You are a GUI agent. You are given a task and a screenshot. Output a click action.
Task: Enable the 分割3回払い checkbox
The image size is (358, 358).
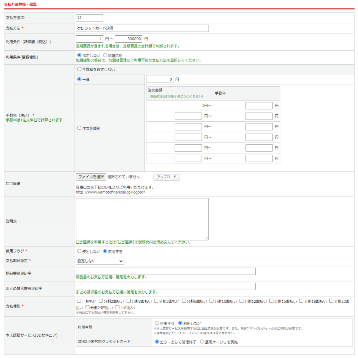[x=129, y=301]
